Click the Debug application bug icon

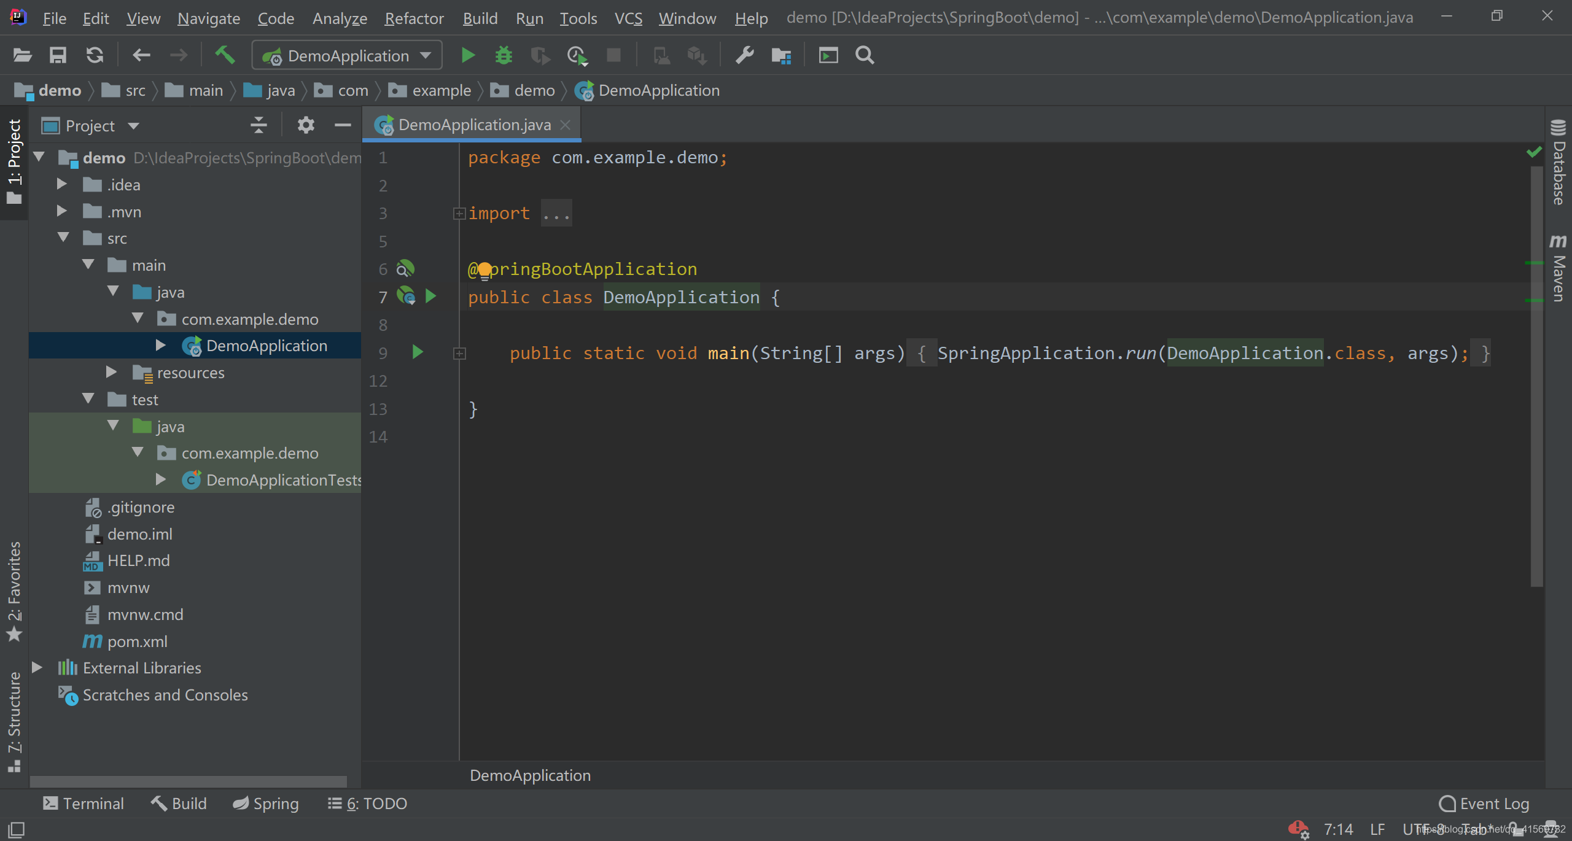[x=503, y=55]
